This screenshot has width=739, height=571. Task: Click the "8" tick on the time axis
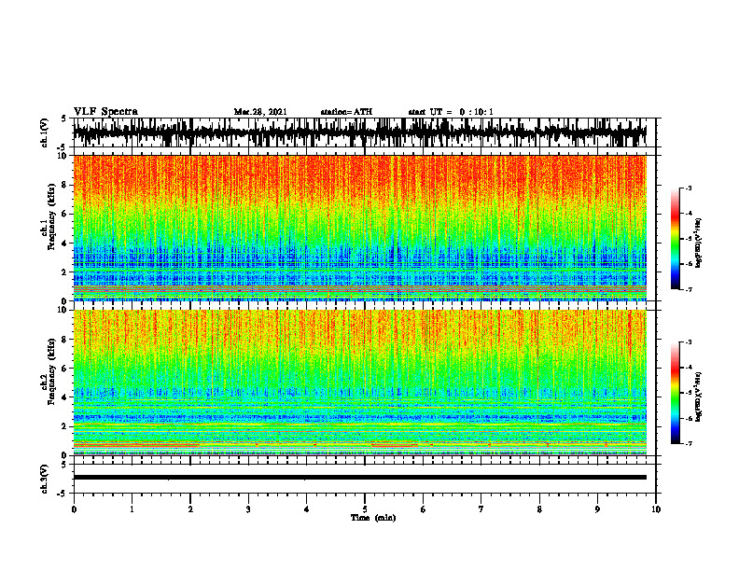pos(539,509)
